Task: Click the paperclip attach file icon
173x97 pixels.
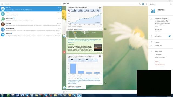Action: point(64,92)
